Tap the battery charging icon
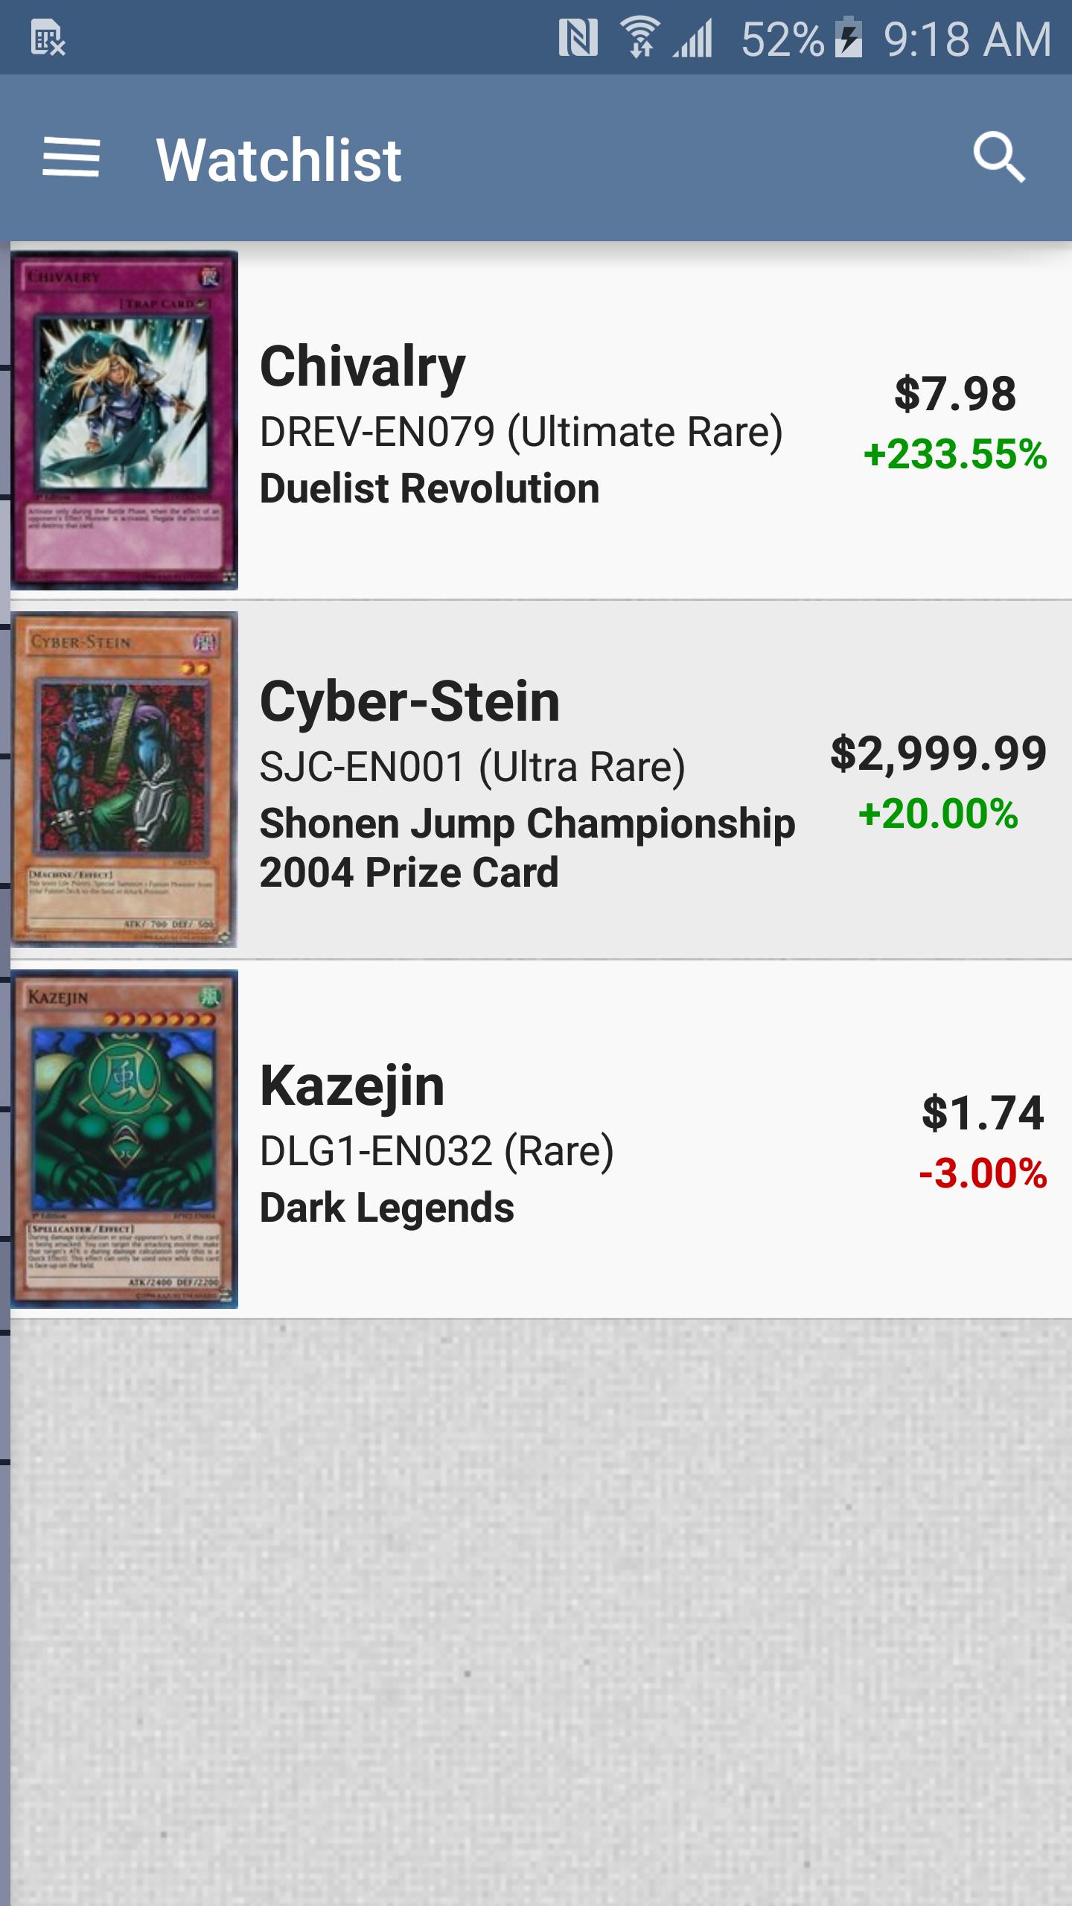 848,38
